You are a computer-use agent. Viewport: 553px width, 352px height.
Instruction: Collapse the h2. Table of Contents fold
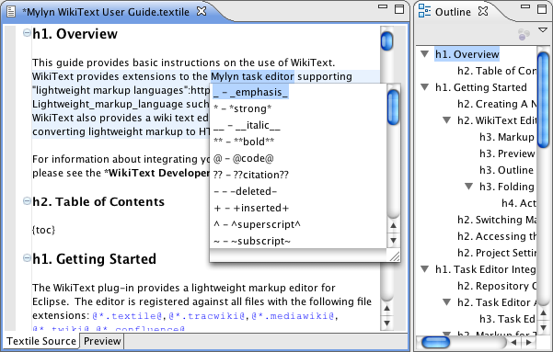pos(27,201)
